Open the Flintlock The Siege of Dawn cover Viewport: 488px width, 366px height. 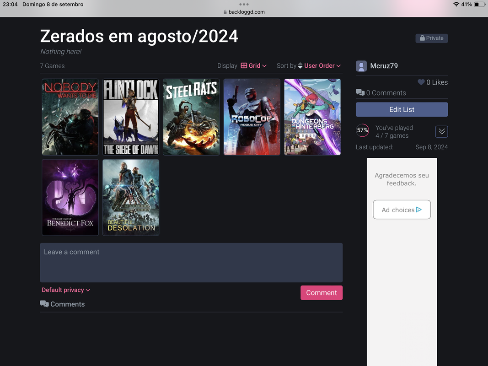131,117
